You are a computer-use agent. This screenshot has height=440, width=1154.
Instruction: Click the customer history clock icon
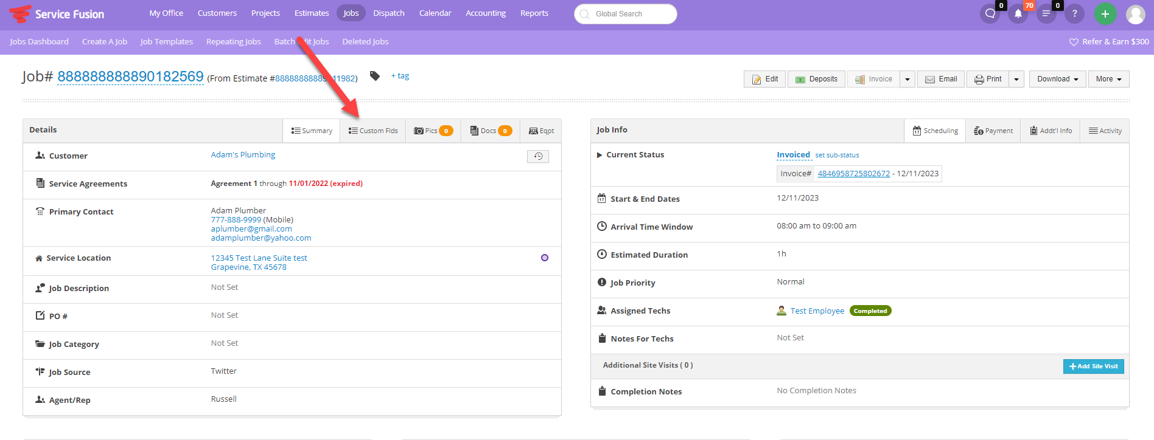pyautogui.click(x=538, y=156)
